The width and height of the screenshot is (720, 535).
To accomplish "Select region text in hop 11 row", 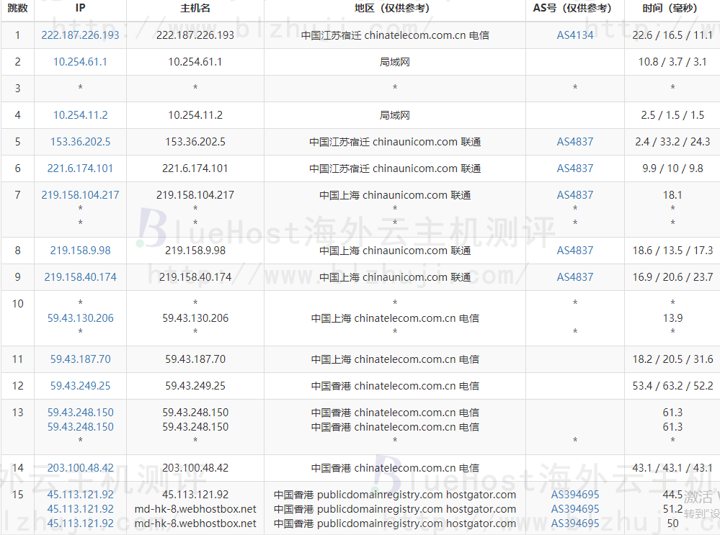I will click(x=395, y=359).
